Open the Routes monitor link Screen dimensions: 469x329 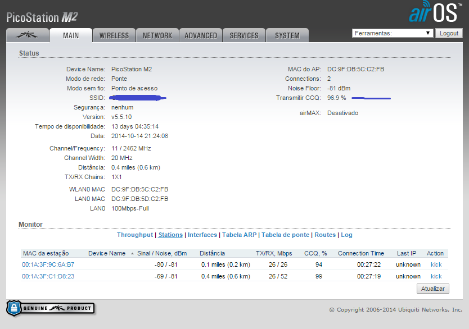coord(325,235)
